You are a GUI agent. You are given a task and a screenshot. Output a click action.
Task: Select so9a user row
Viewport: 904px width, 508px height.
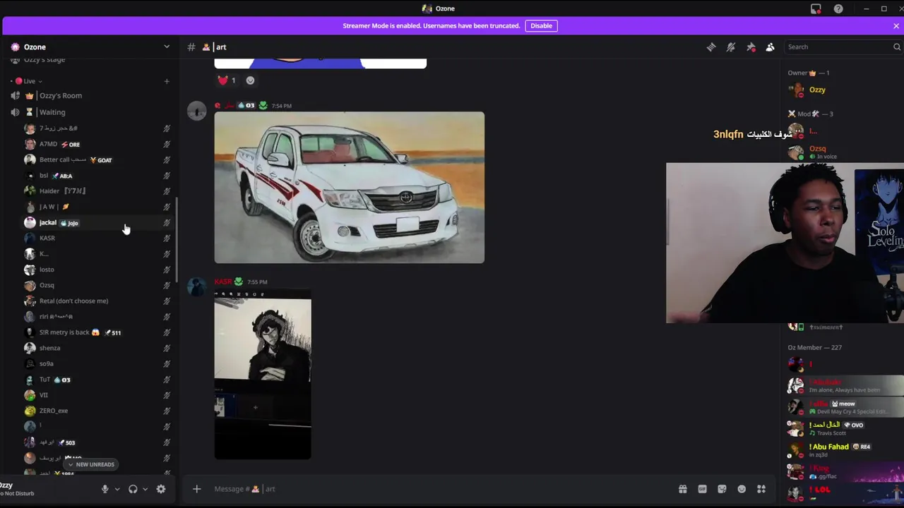pos(97,364)
